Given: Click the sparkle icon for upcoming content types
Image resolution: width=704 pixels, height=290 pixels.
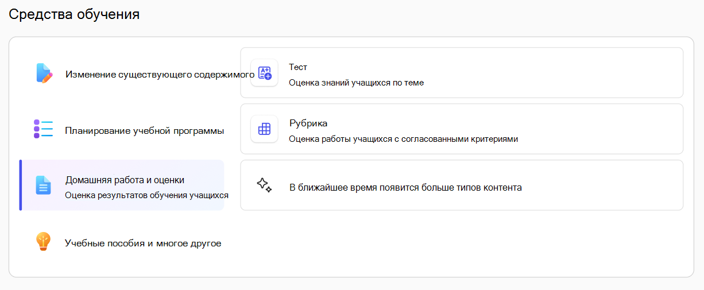Looking at the screenshot, I should click(x=264, y=185).
